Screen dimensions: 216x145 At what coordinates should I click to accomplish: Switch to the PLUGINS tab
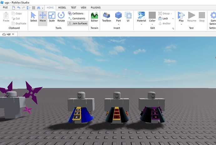point(95,8)
